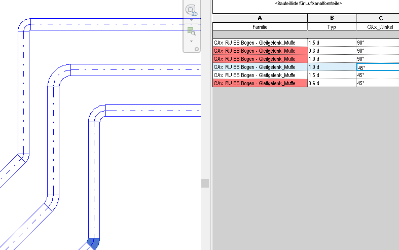399x250 pixels.
Task: Select column header B
Action: 332,18
